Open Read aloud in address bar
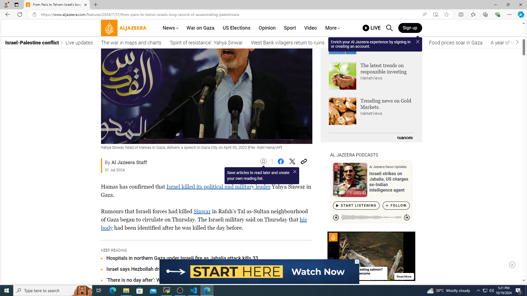527x296 pixels. click(424, 15)
